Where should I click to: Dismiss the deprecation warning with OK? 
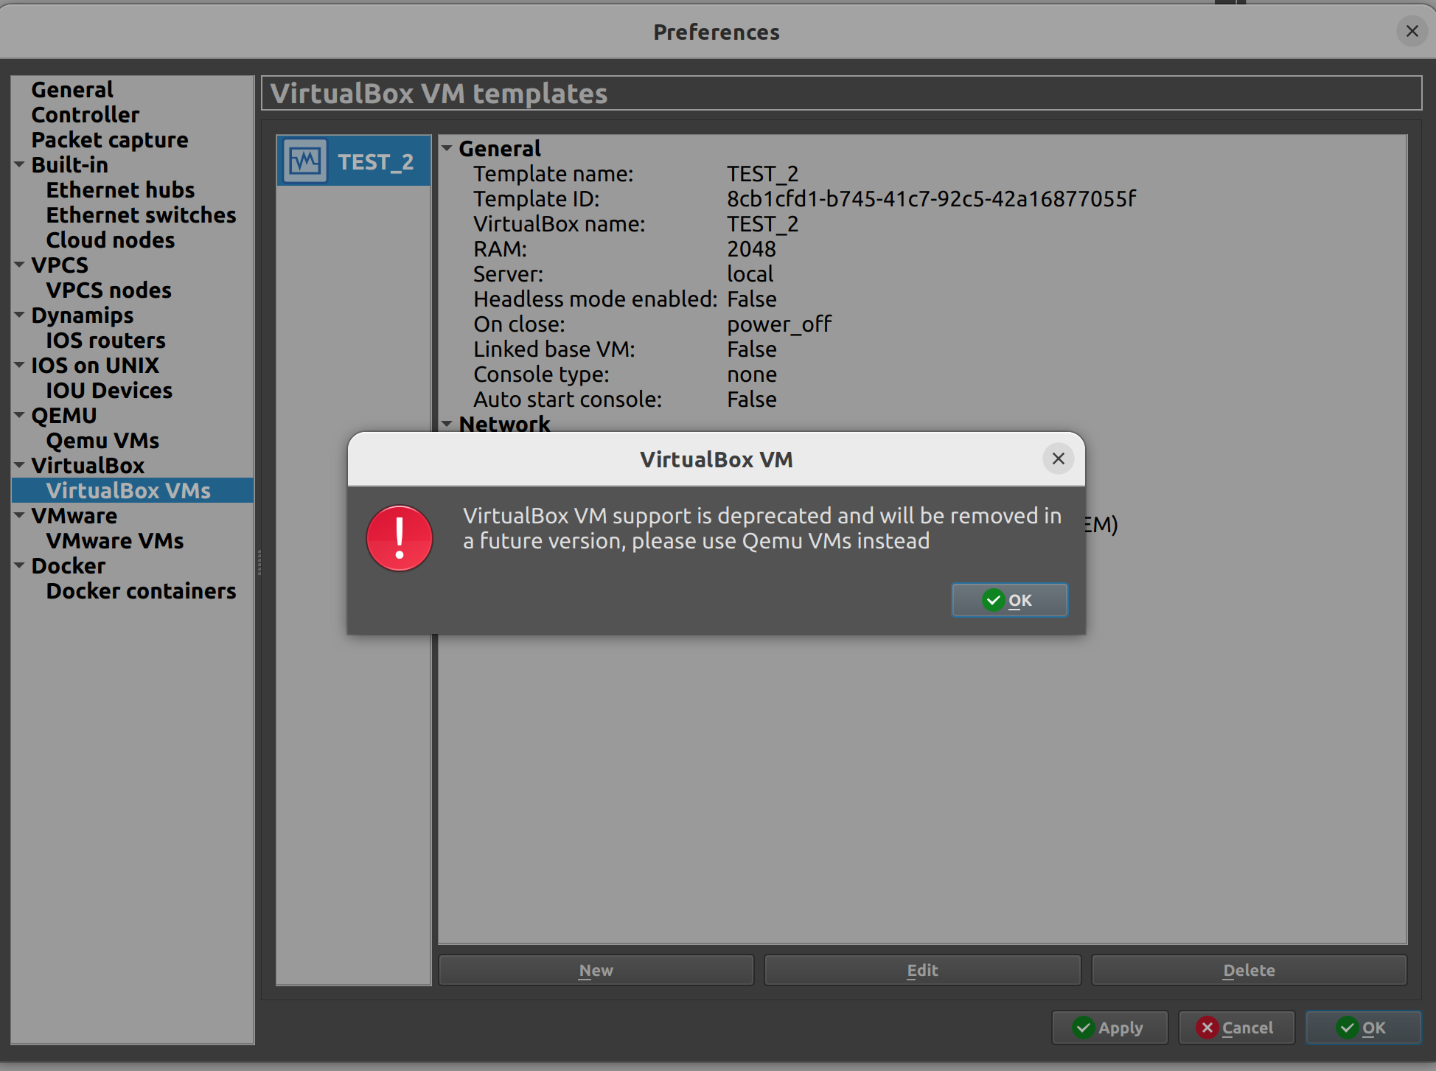pos(1009,599)
